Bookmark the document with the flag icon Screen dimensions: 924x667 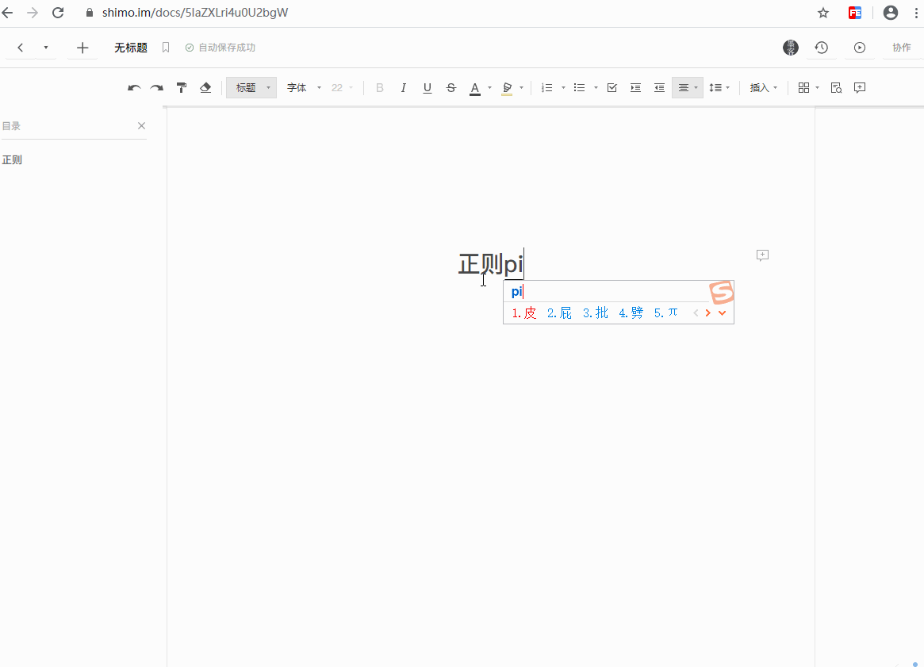click(x=166, y=48)
